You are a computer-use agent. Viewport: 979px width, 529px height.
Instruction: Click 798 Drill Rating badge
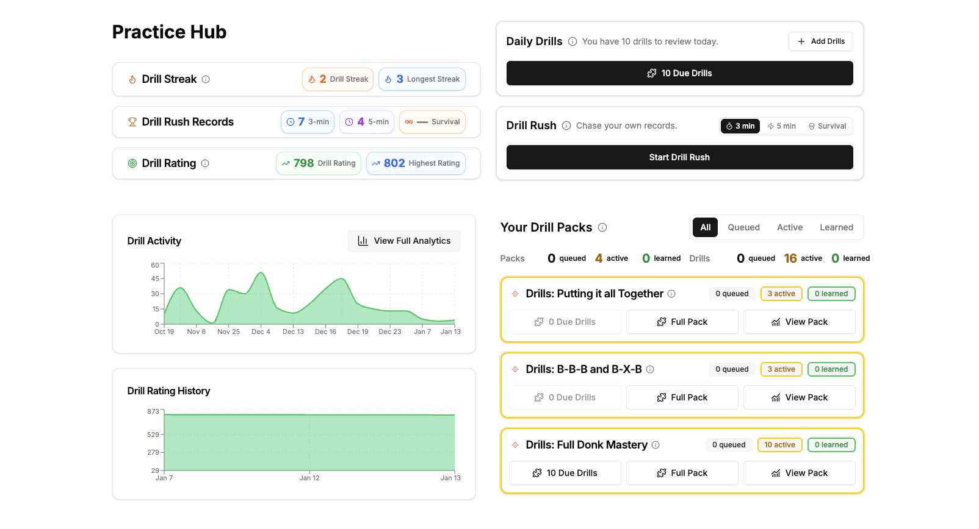click(x=319, y=163)
